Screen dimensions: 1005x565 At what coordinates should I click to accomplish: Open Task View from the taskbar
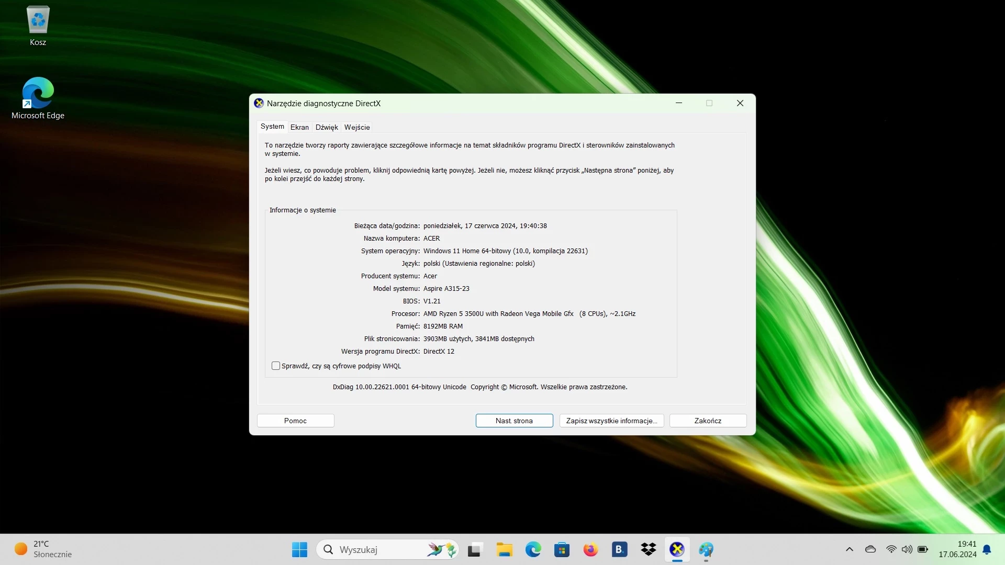pos(474,549)
